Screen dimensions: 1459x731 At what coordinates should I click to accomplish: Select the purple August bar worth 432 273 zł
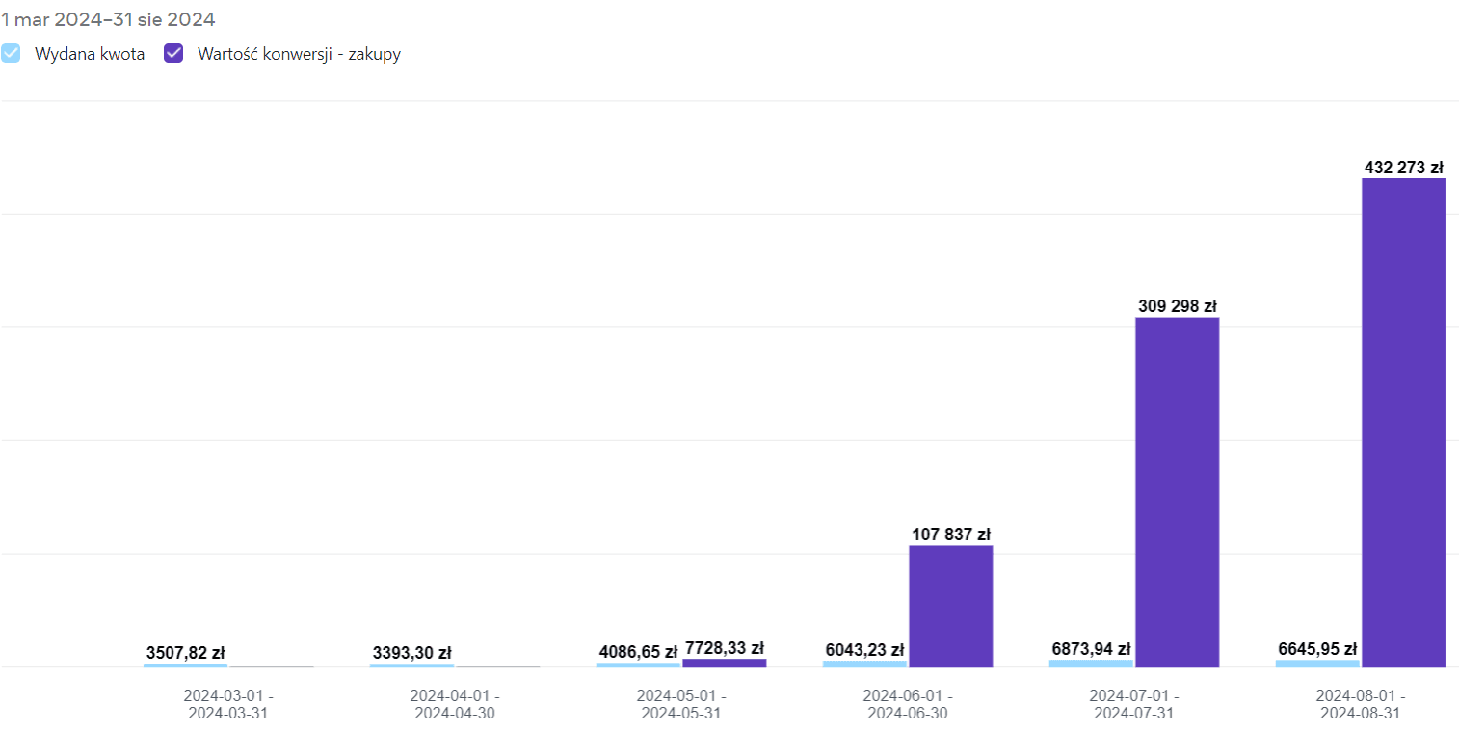pos(1403,422)
